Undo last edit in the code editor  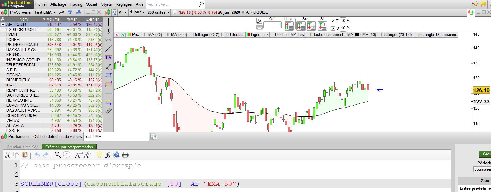click(37, 155)
